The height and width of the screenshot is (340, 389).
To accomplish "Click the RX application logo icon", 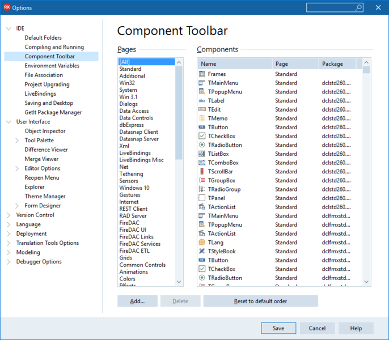I will coord(7,7).
